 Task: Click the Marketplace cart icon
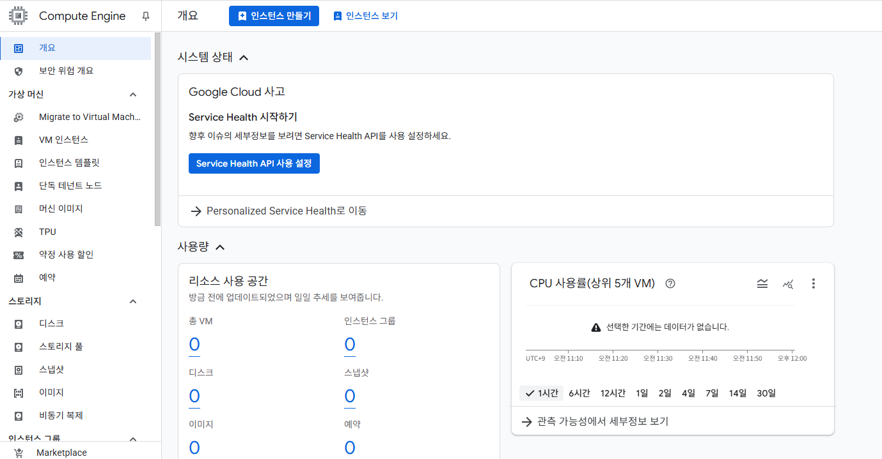tap(19, 453)
